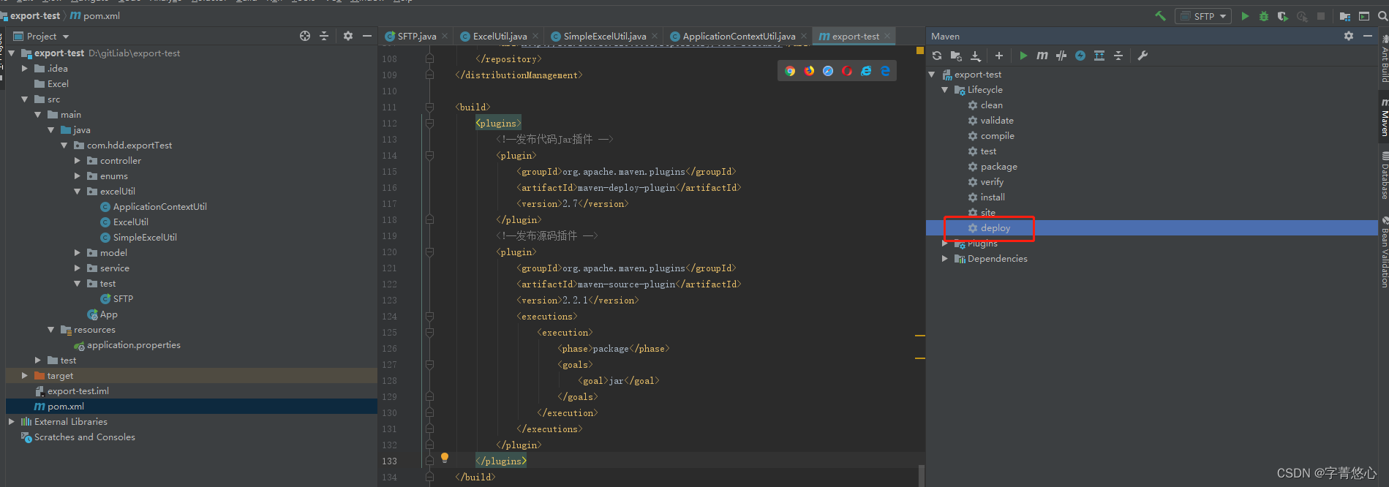Run with coverage shield icon
Viewport: 1389px width, 487px height.
1283,16
